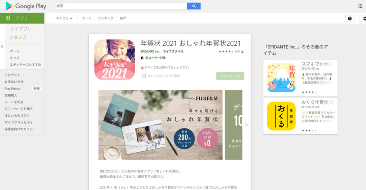Open the help question mark icon
The width and height of the screenshot is (366, 190).
click(350, 19)
